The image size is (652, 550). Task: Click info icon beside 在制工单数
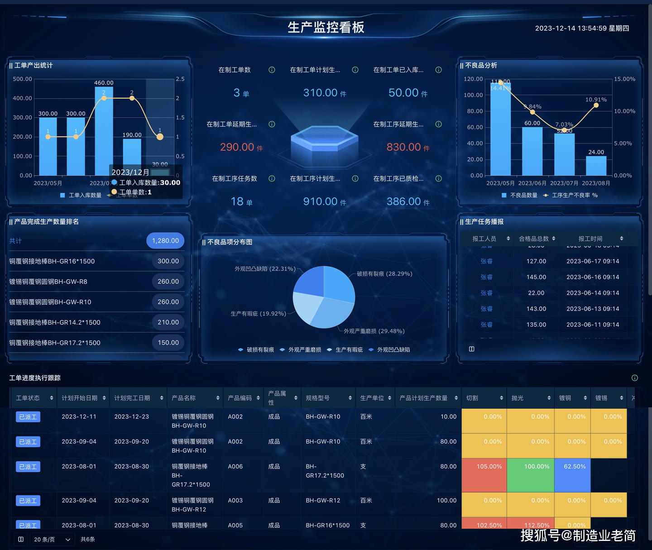[x=272, y=70]
